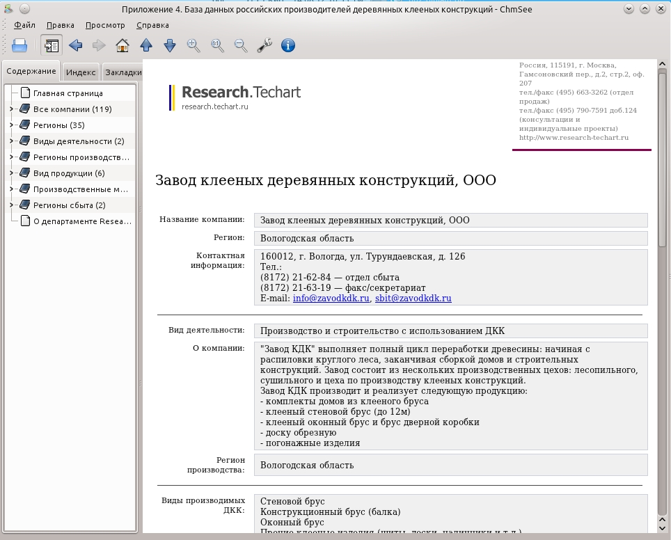
Task: Jump to next page with down arrow
Action: pos(170,45)
